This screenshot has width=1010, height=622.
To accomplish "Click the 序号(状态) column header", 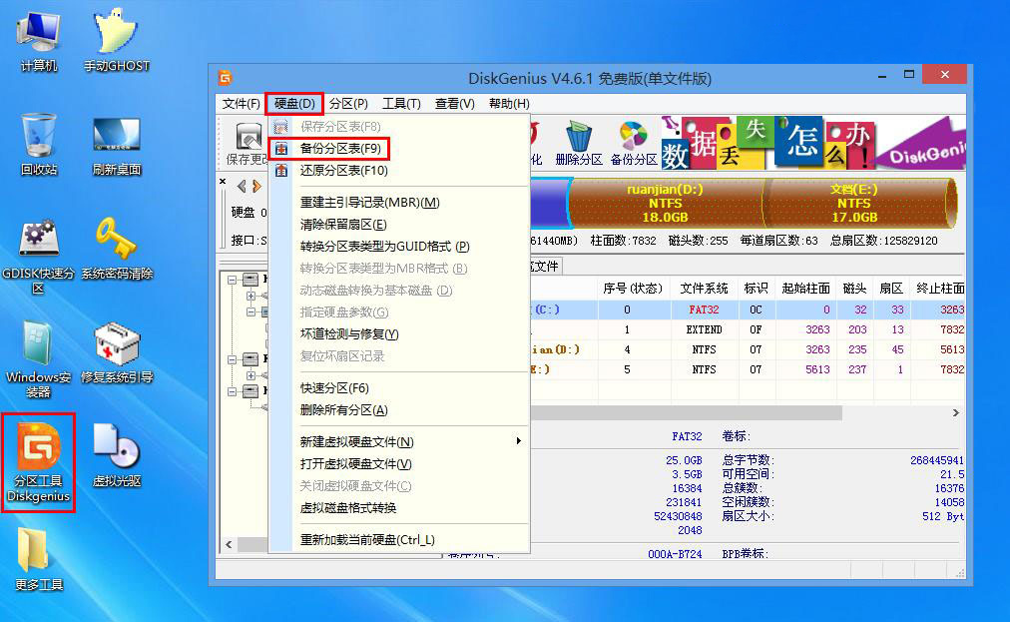I will click(x=633, y=289).
